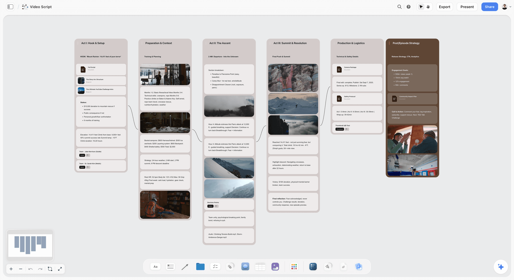Click the gym training photo

point(165,74)
